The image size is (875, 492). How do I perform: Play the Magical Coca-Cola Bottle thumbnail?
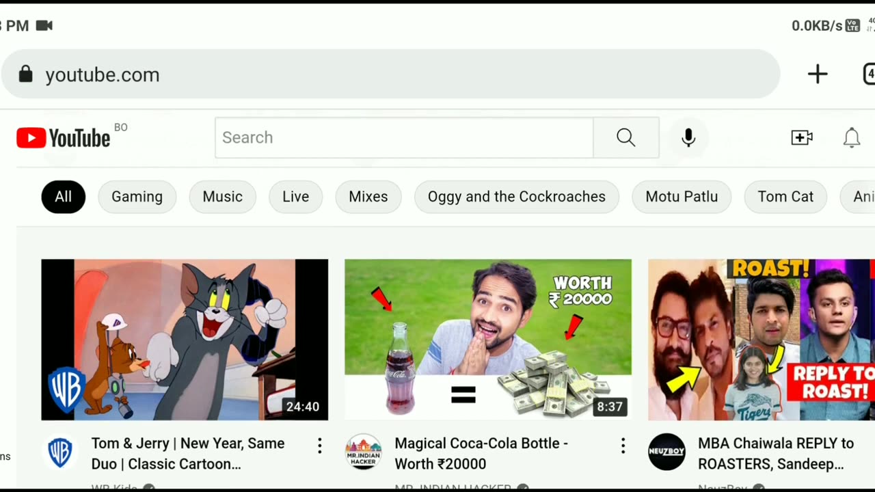pos(488,340)
